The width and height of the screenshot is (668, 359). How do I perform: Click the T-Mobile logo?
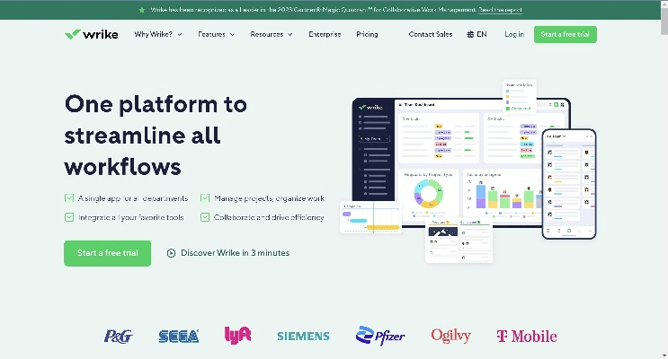point(526,337)
